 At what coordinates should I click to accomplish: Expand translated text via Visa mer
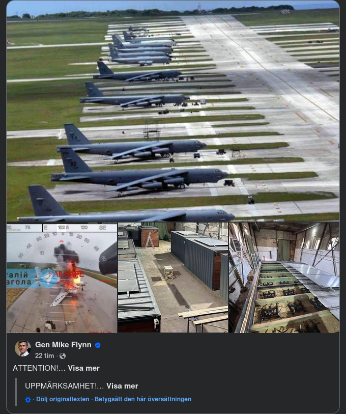[x=122, y=386]
